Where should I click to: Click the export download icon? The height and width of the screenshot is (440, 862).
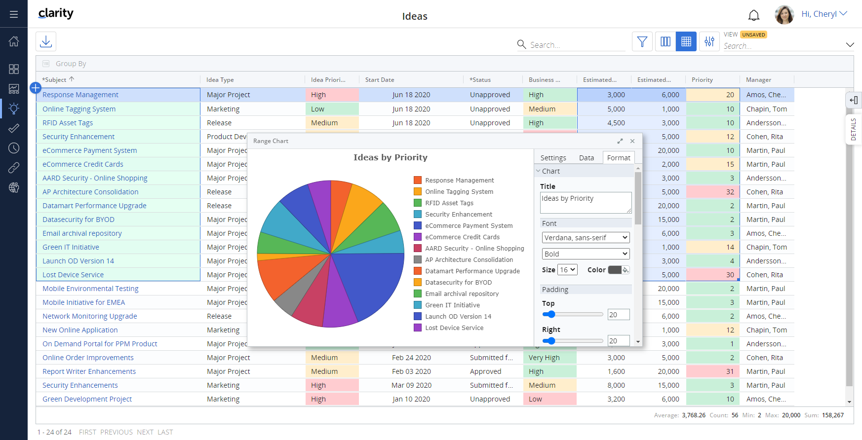(x=46, y=41)
